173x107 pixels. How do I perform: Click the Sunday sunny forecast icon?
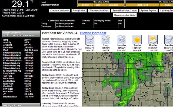(137, 40)
